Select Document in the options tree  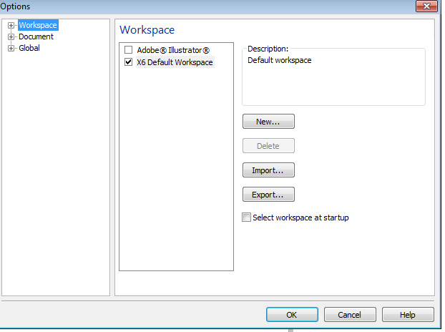coord(36,36)
